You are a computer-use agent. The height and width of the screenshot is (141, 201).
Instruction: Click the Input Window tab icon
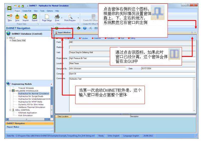56,32
